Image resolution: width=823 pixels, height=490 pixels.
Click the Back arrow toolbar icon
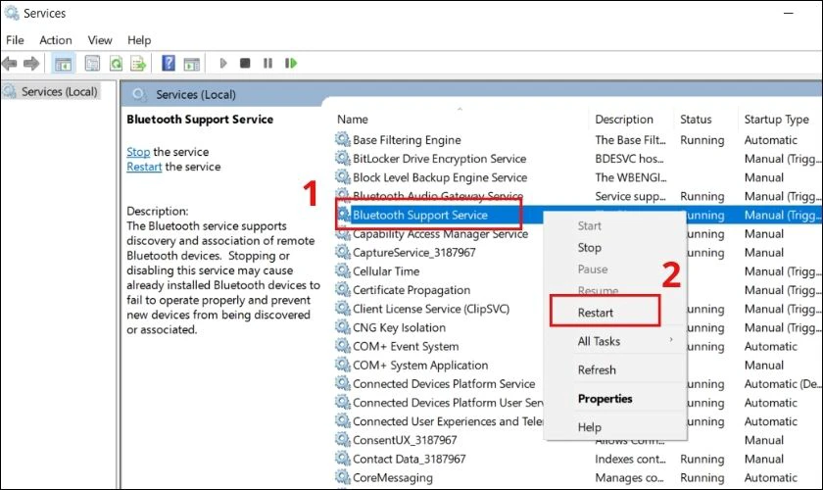10,64
